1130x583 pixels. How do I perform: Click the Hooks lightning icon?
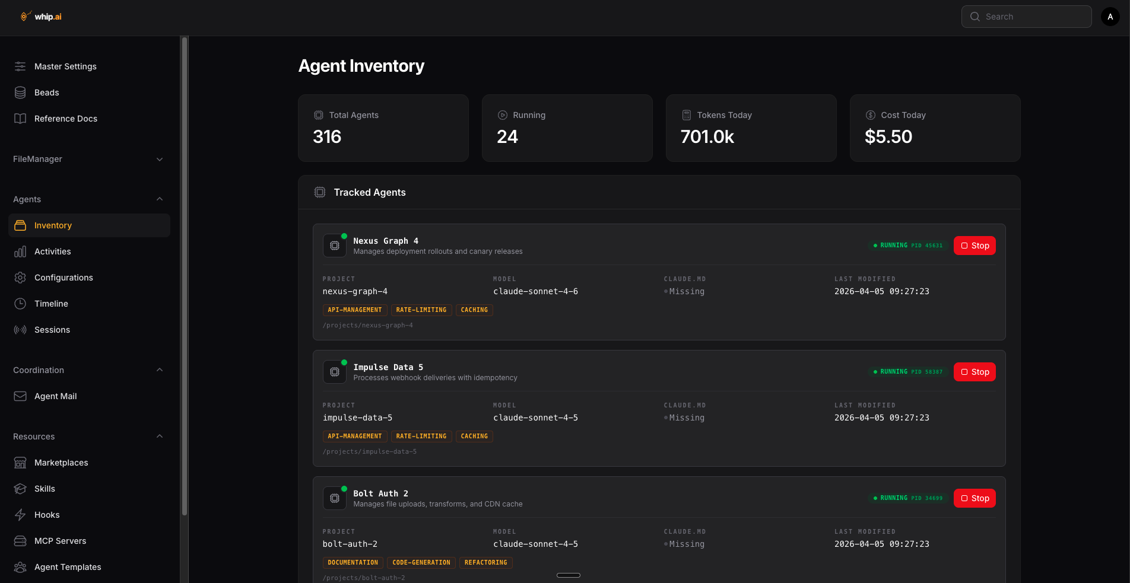20,515
